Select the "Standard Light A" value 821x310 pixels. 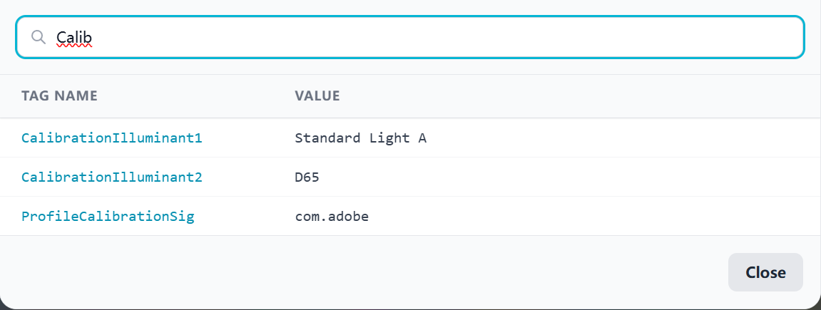360,138
